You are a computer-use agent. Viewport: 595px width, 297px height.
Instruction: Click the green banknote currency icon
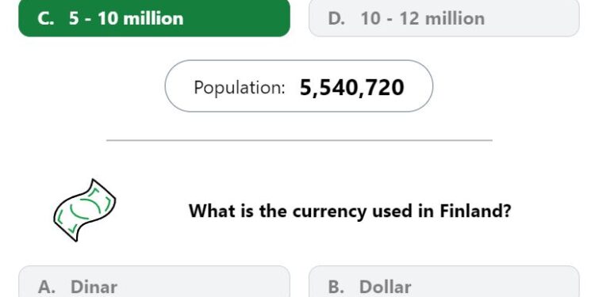click(x=85, y=210)
